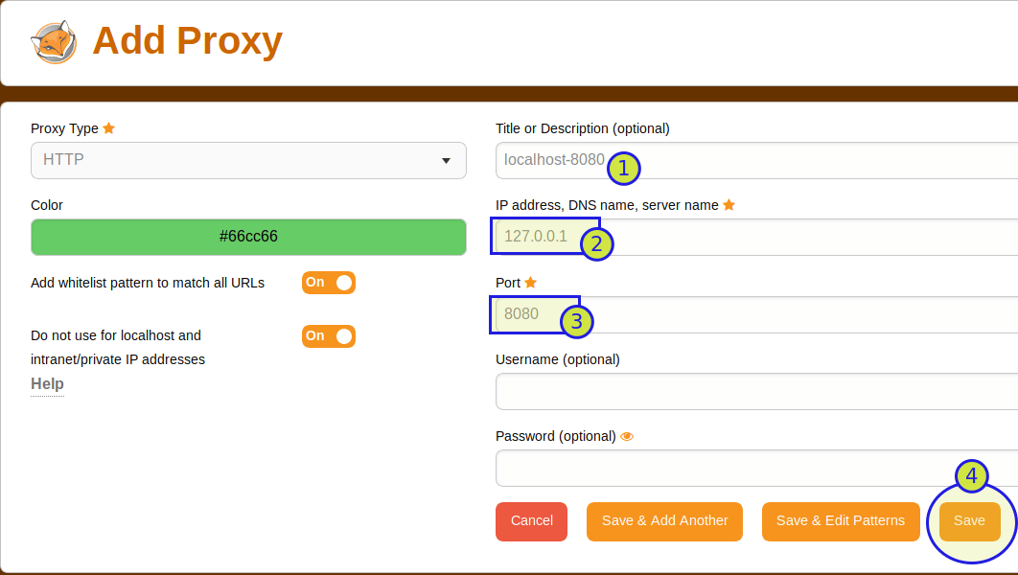Screen dimensions: 1018x575
Task: Click the IP address input field
Action: [x=756, y=237]
